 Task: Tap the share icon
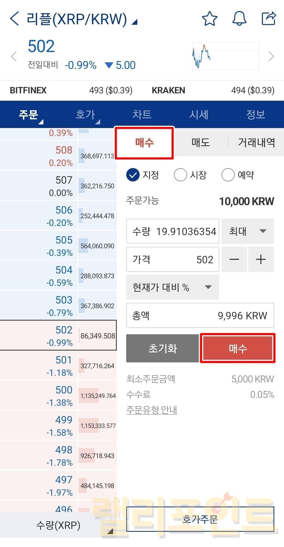(268, 19)
